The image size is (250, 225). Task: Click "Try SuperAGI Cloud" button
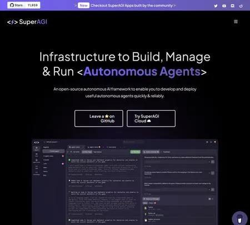pos(151,118)
